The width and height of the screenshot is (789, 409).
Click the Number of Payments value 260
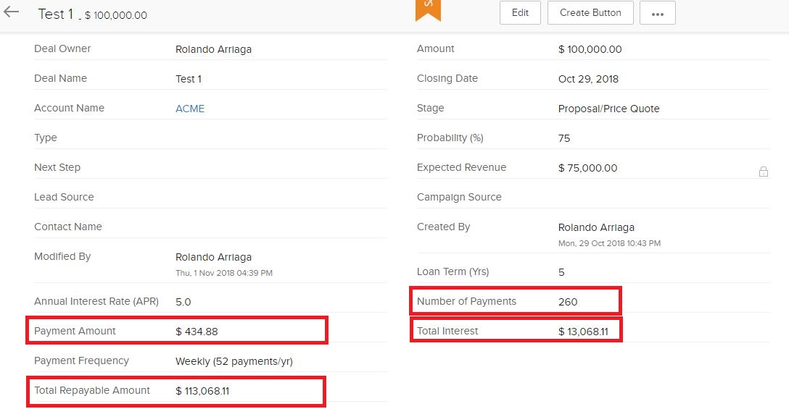pos(568,301)
